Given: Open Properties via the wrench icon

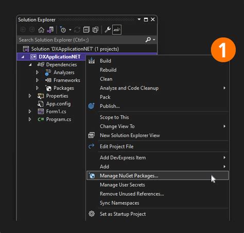Looking at the screenshot, I should tap(108, 30).
